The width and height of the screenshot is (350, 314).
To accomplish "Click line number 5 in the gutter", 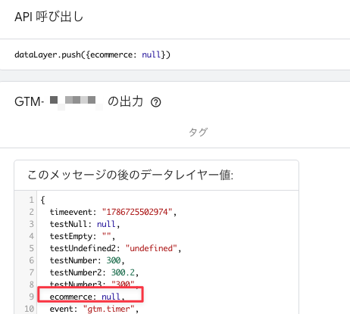I will 31,248.
